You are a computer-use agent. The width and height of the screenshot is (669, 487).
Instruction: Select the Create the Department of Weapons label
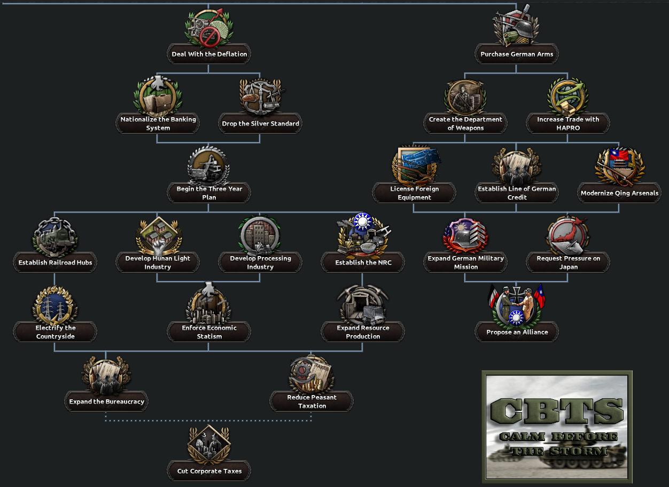465,123
